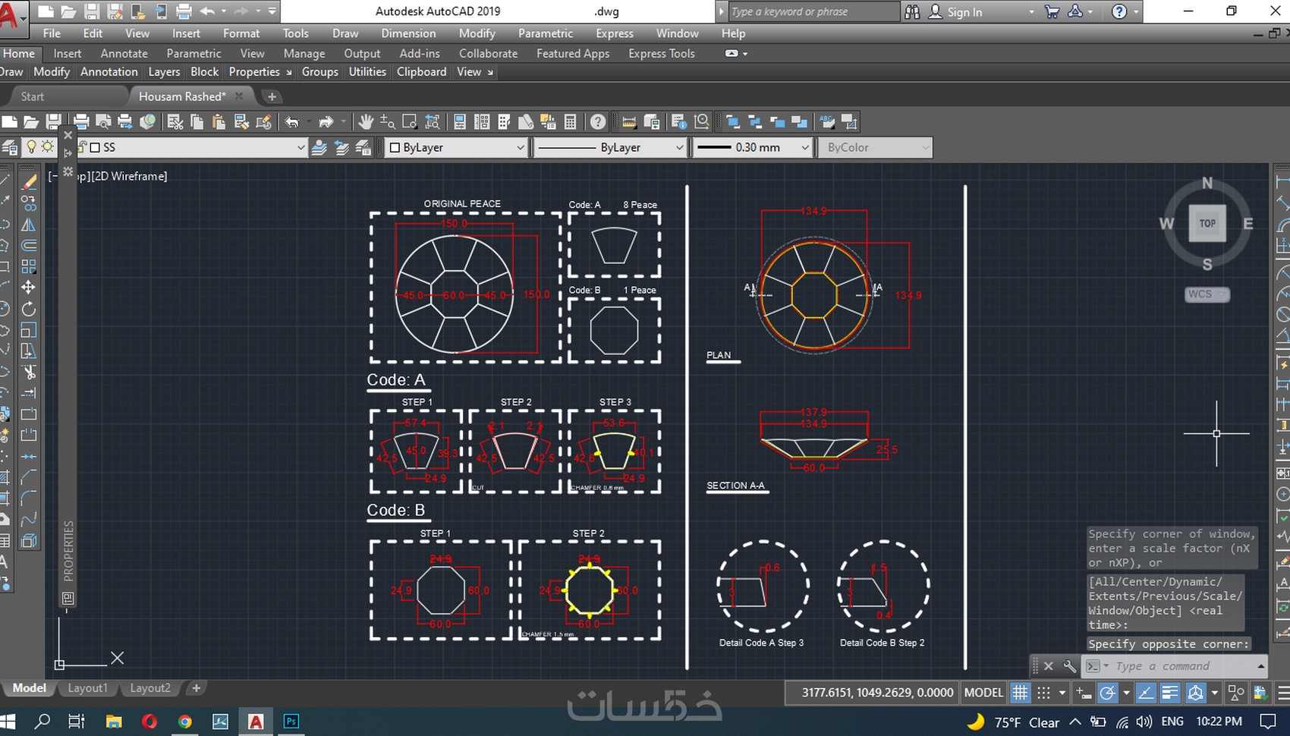
Task: Switch to the Annotate ribbon tab
Action: 124,54
